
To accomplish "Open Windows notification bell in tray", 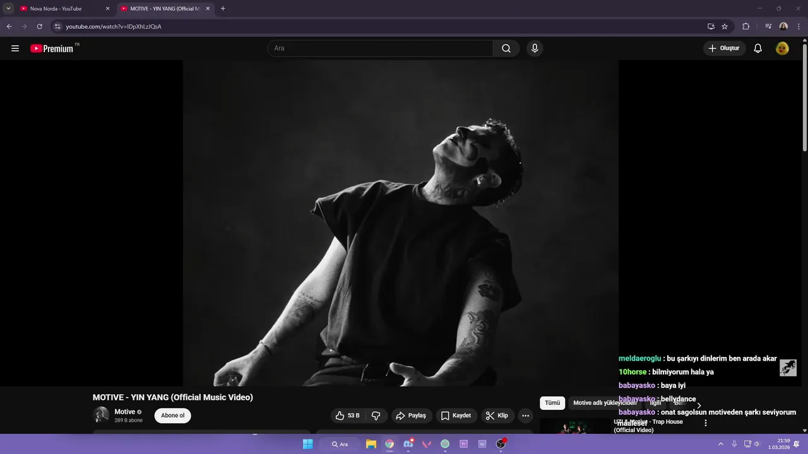I will tap(797, 444).
